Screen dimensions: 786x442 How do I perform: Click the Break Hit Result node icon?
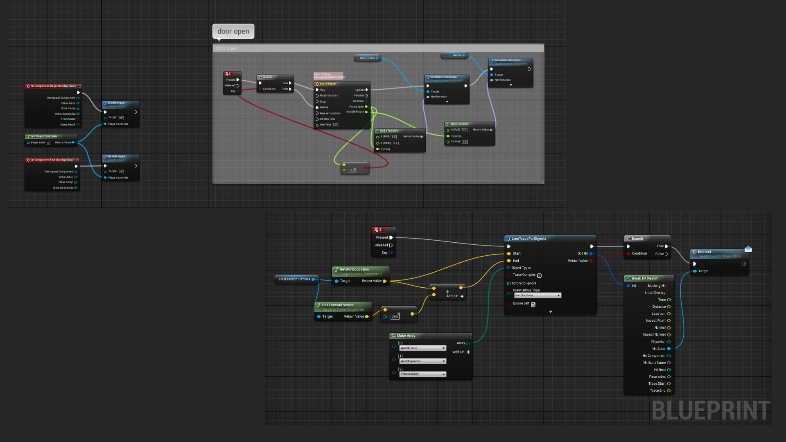(628, 278)
